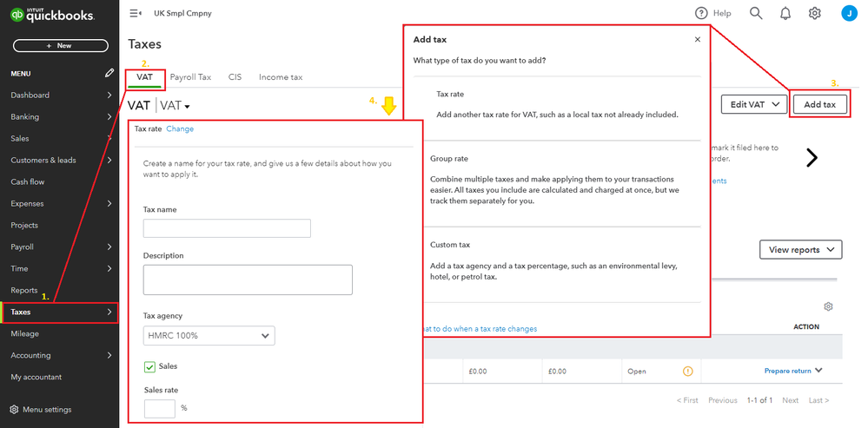868x428 pixels.
Task: Open the settings gear icon
Action: pyautogui.click(x=814, y=13)
